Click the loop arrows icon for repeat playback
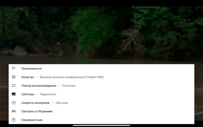The image size is (203, 127). (14, 86)
